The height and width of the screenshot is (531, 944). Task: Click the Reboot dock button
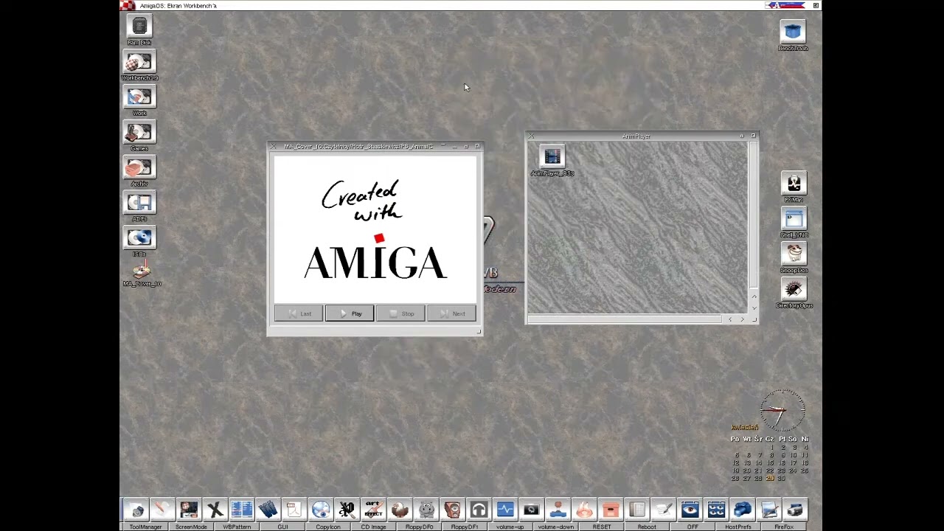[647, 527]
